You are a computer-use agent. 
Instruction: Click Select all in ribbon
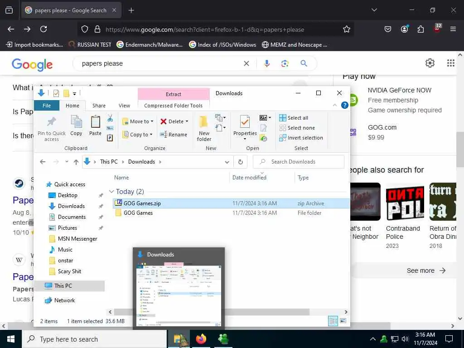tap(294, 118)
